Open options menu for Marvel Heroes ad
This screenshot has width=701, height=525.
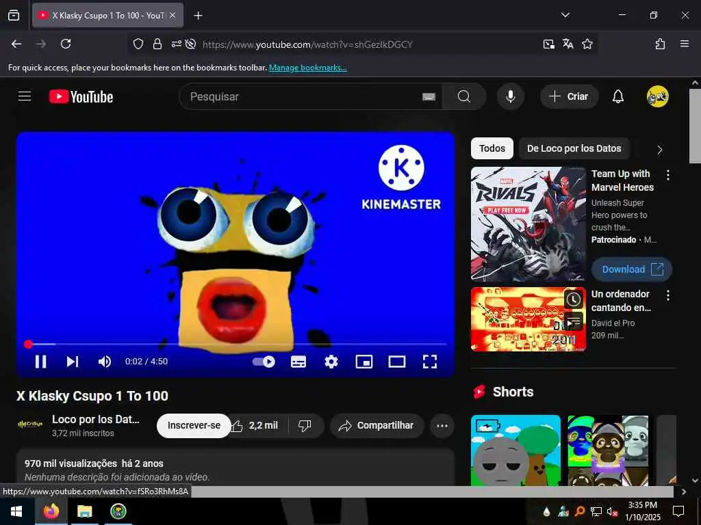(668, 175)
